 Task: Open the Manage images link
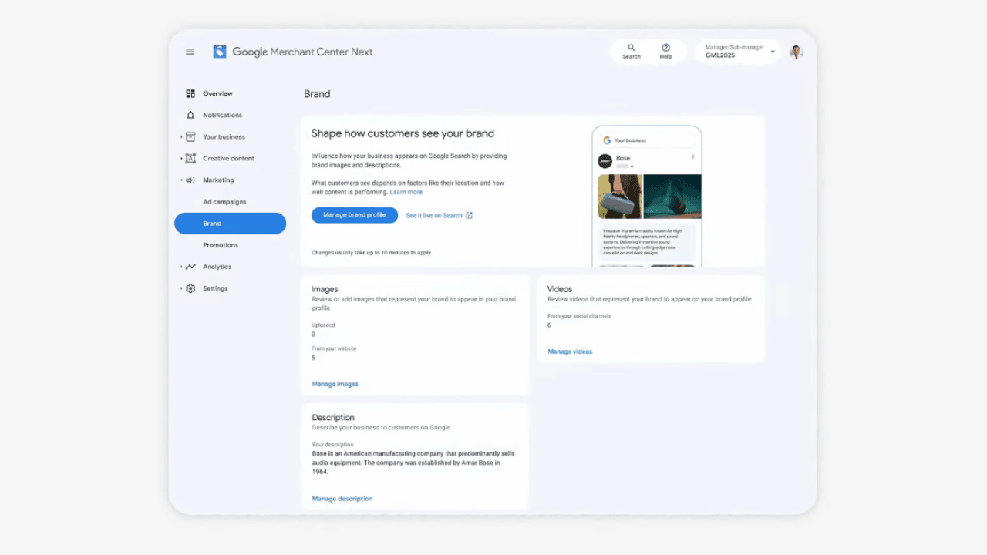click(335, 384)
